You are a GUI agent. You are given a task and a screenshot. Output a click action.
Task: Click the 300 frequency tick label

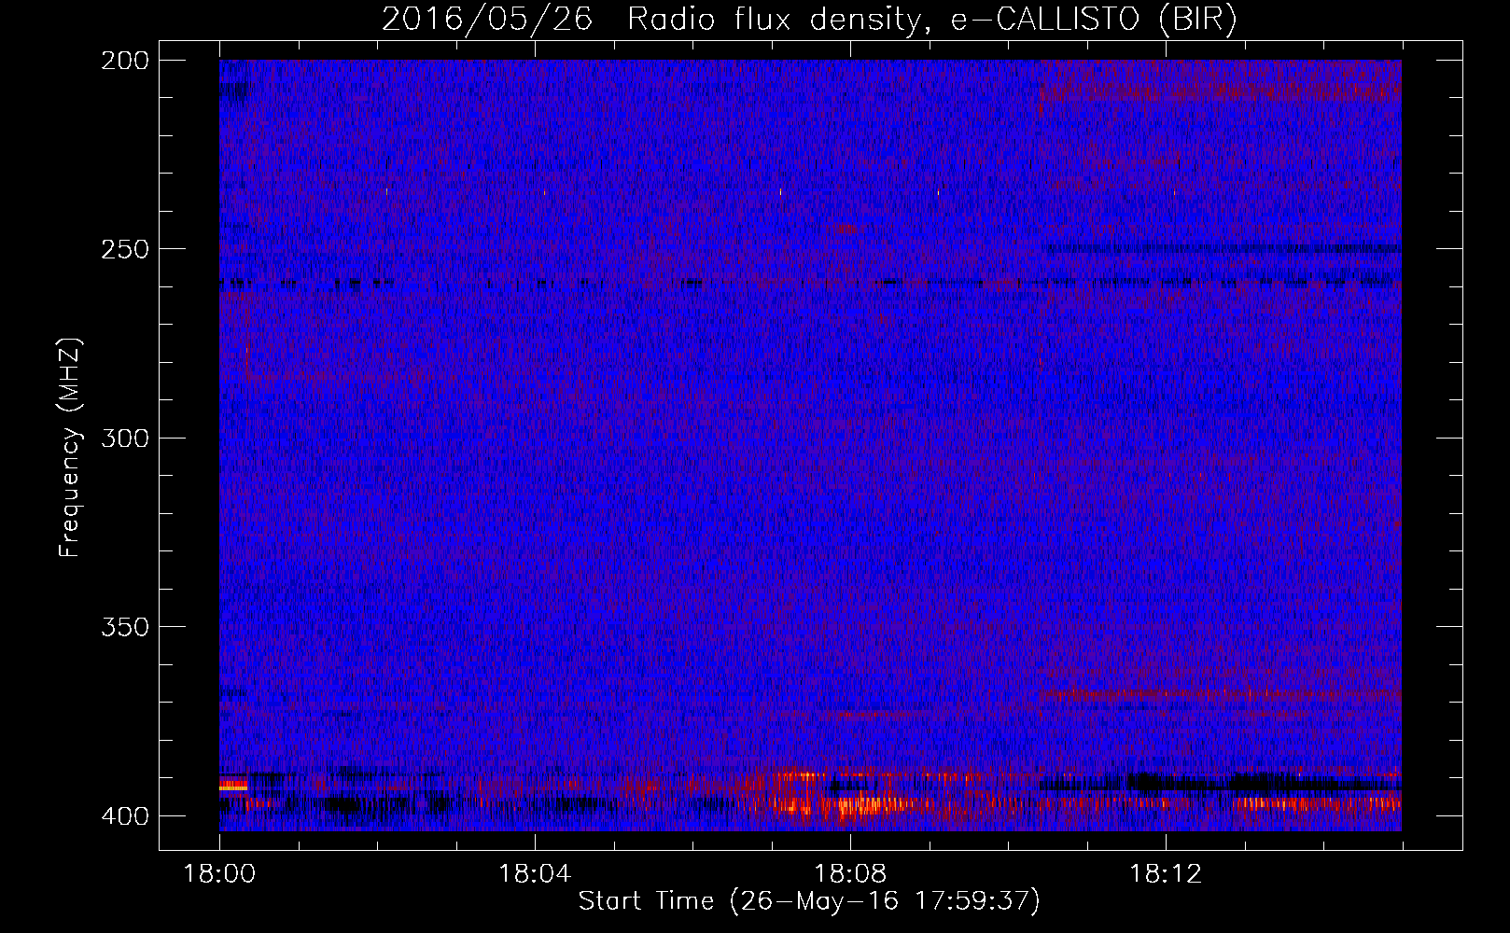point(125,438)
